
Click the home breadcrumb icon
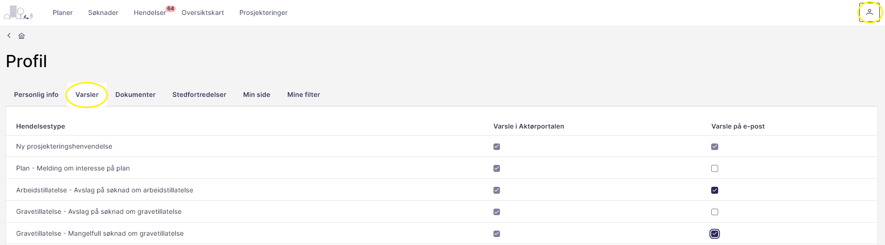[21, 36]
